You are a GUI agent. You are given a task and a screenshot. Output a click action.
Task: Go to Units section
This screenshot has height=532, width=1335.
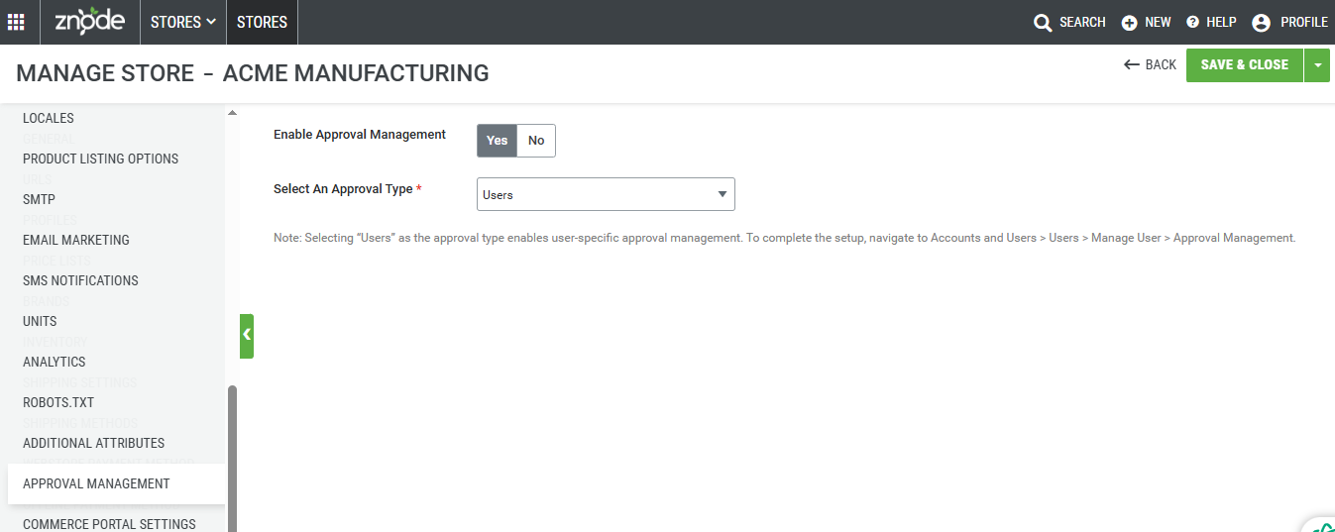point(40,321)
